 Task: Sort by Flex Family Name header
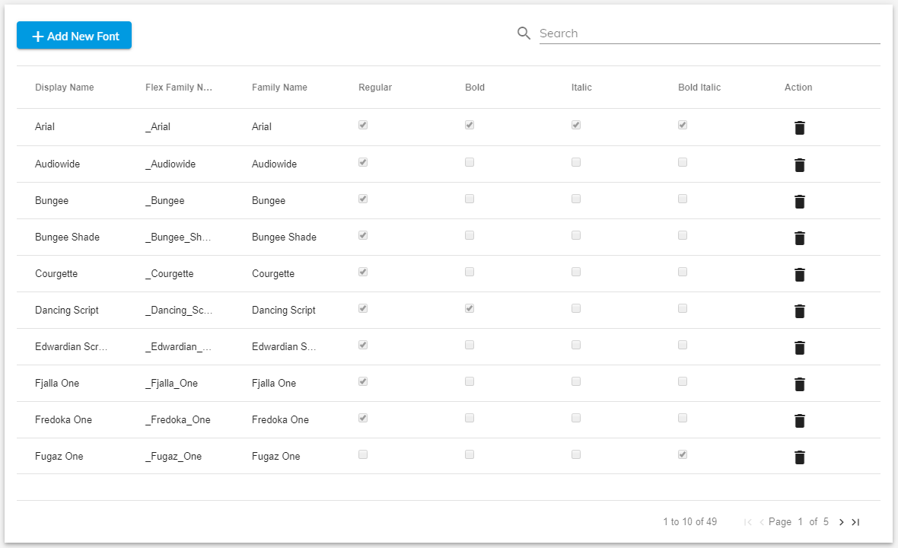179,87
